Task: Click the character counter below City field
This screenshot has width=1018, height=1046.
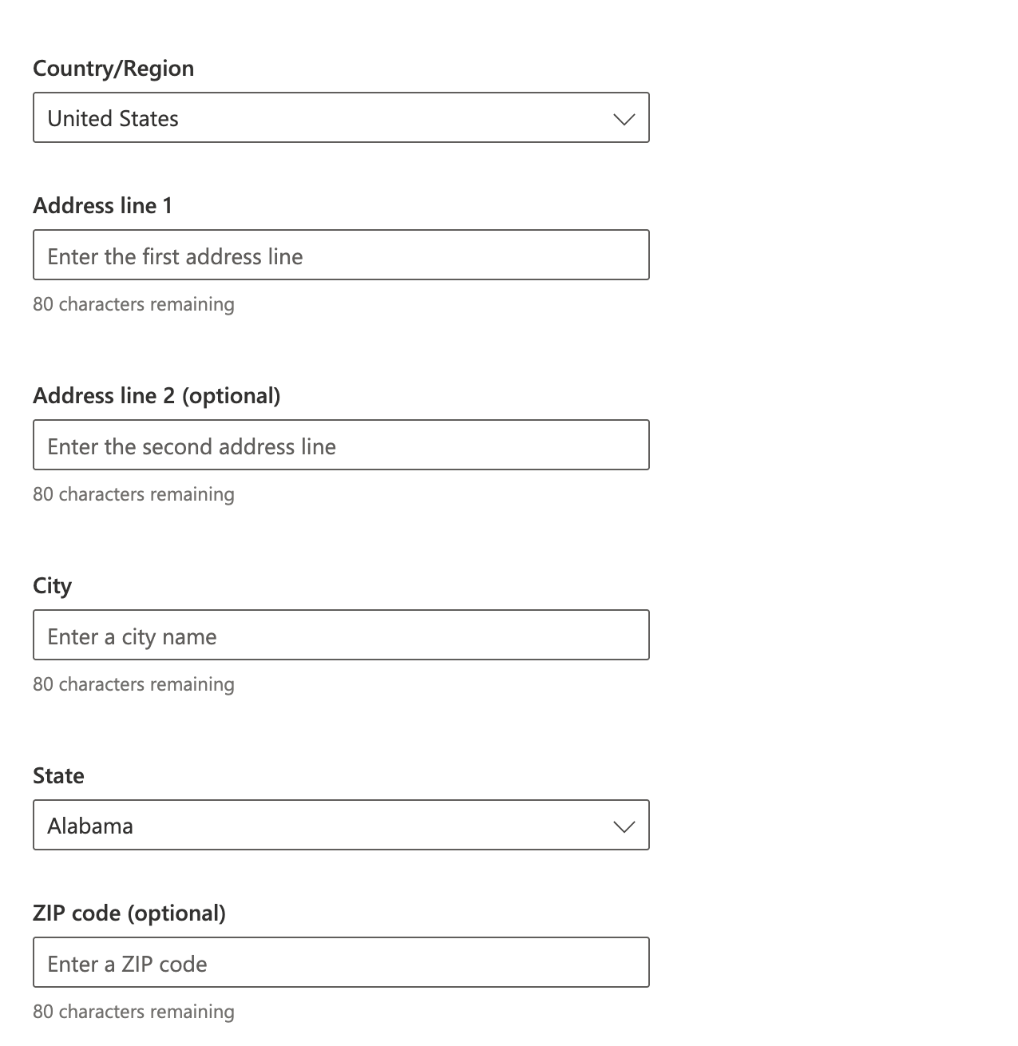Action: pyautogui.click(x=133, y=684)
